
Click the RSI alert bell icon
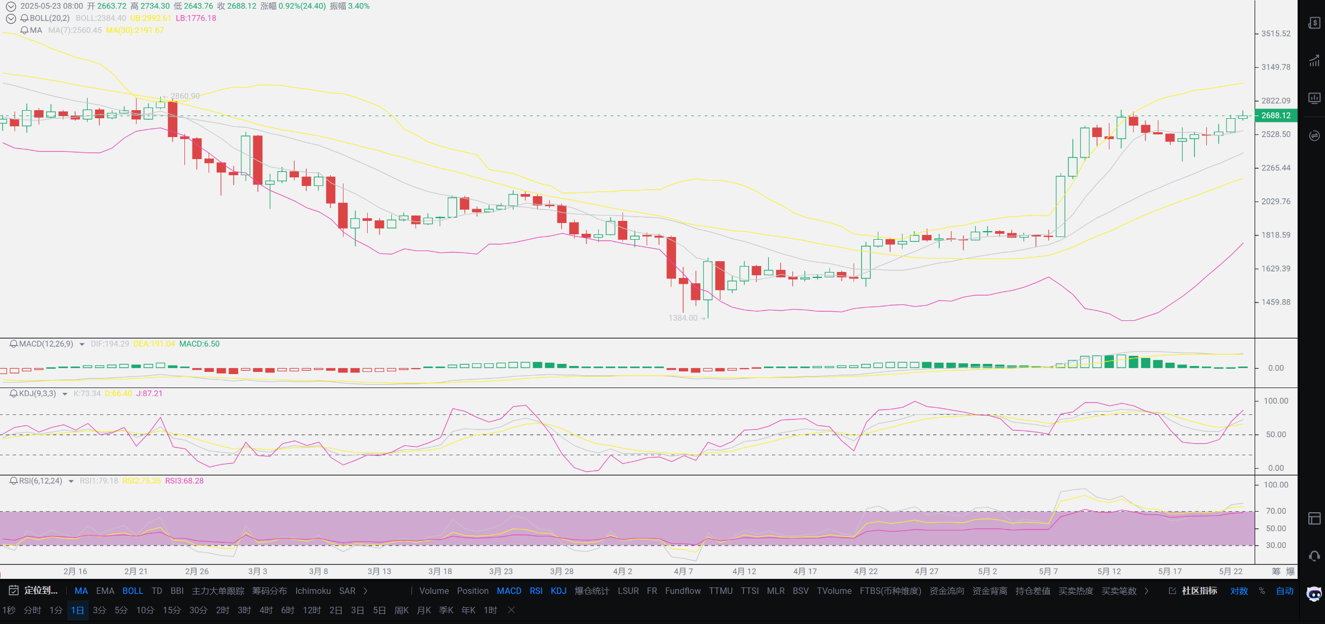coord(13,481)
